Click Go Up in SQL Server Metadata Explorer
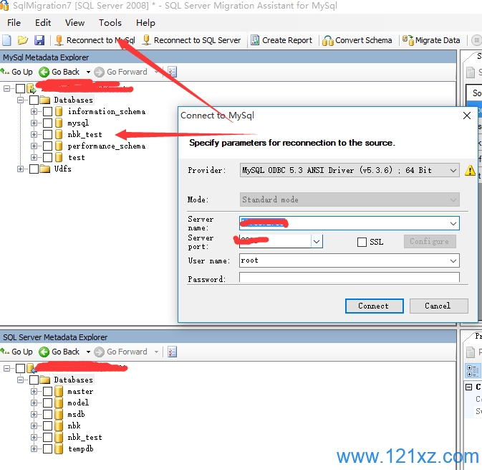The image size is (482, 470). pyautogui.click(x=16, y=352)
